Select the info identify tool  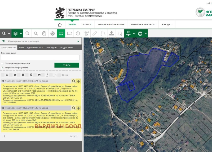pyautogui.click(x=78, y=33)
